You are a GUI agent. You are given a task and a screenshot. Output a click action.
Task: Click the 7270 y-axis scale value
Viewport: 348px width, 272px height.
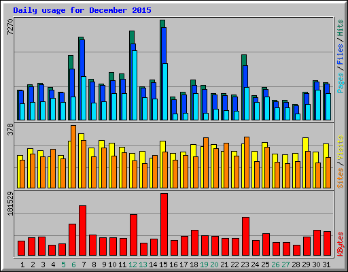pyautogui.click(x=10, y=27)
